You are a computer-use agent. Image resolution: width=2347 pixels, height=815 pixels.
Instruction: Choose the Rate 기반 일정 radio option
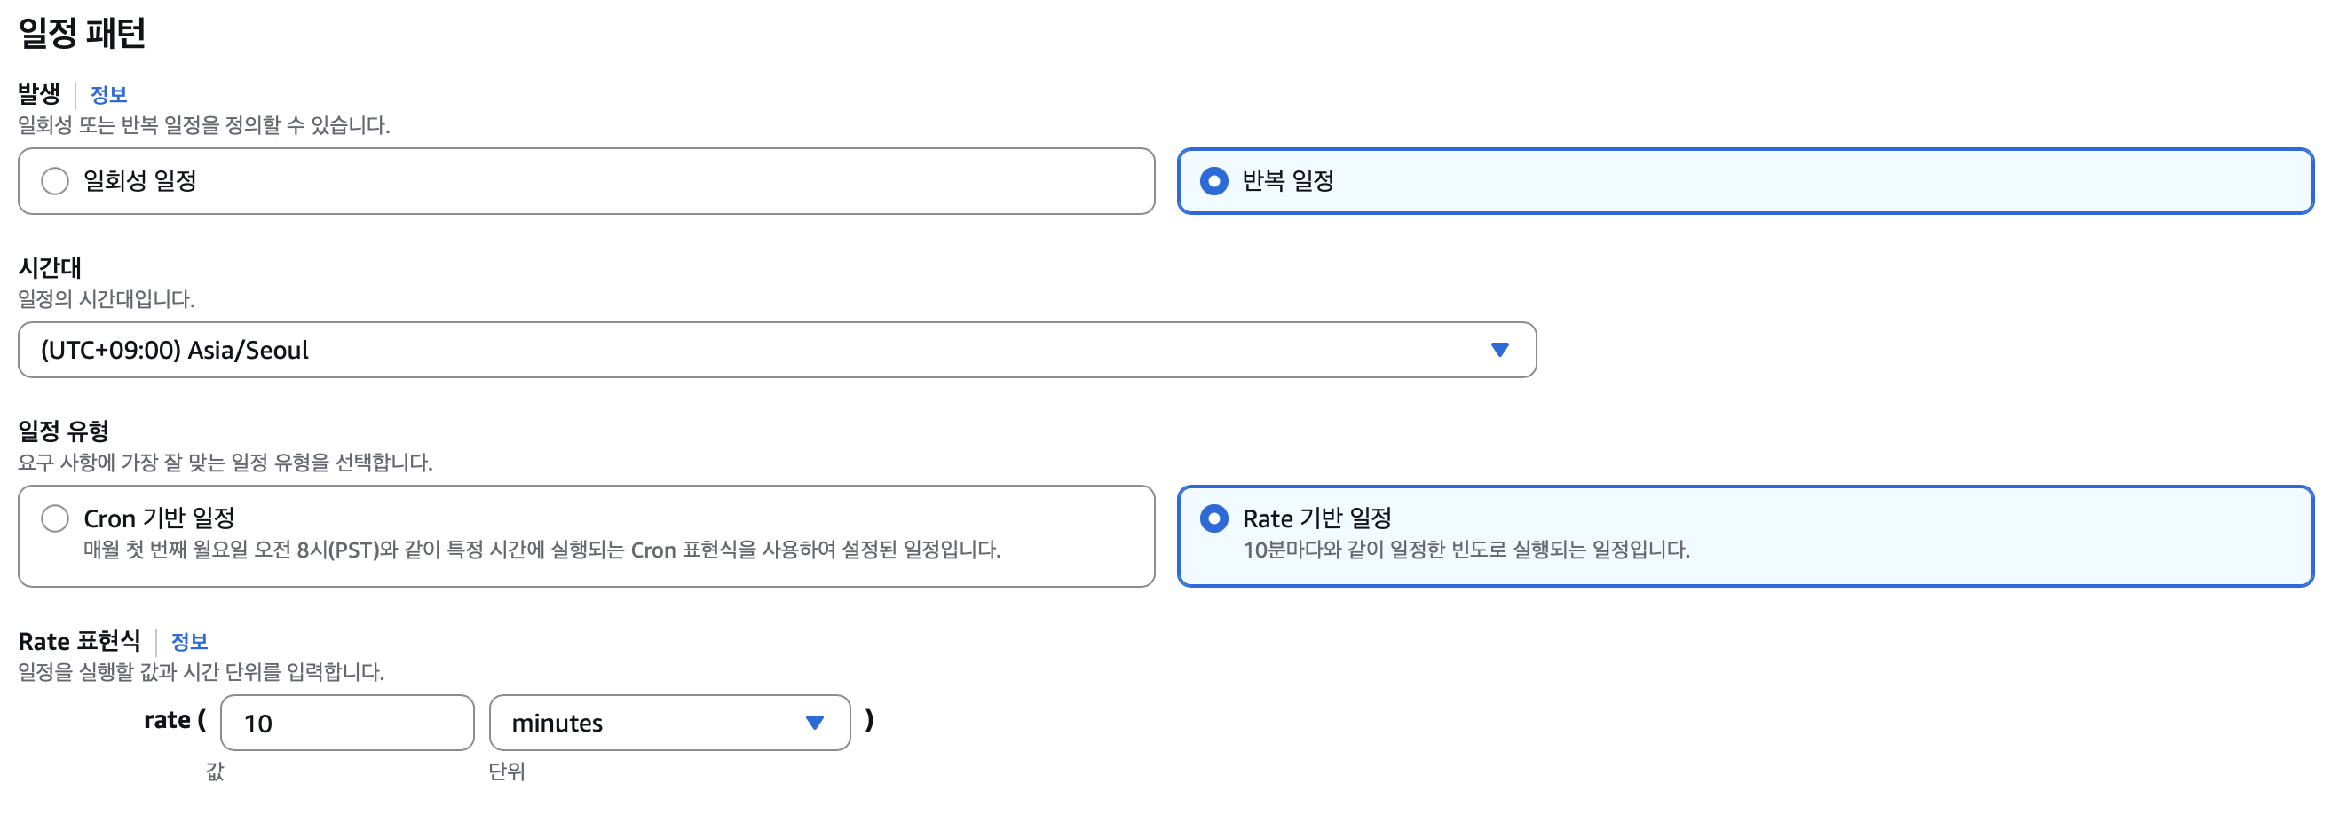coord(1213,518)
